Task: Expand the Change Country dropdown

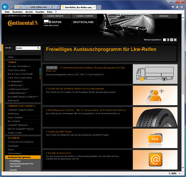Action: point(84,16)
